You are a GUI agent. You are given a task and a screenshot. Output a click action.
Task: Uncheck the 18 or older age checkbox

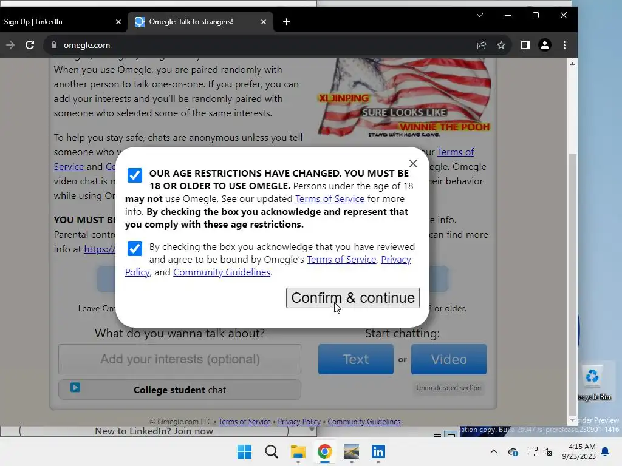coord(134,175)
